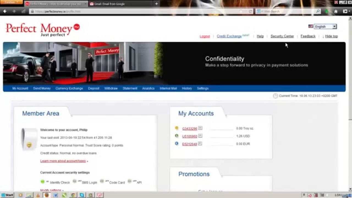352x198 pixels.
Task: Open the Deposit menu item
Action: (x=94, y=88)
